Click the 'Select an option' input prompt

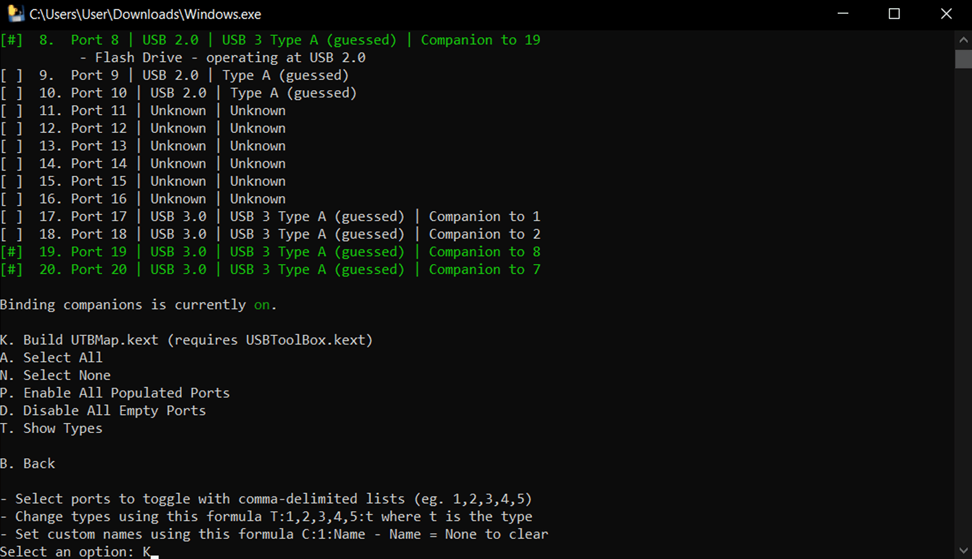80,552
